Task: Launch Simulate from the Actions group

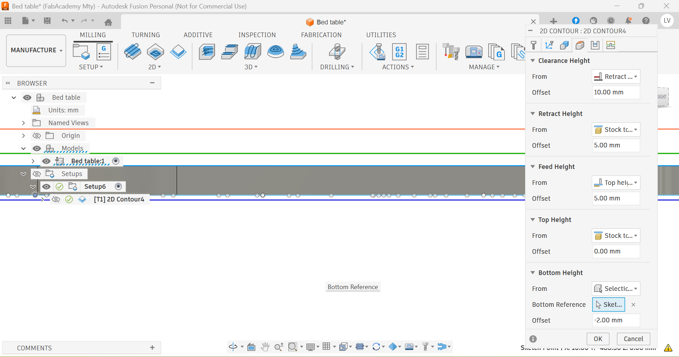Action: [377, 52]
